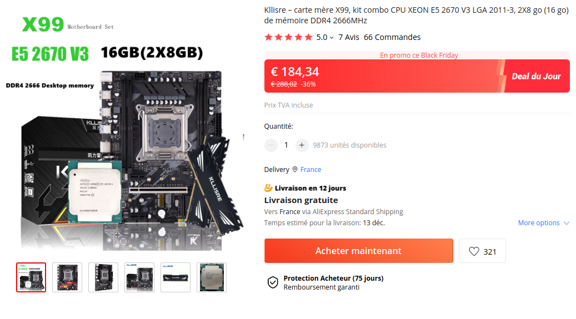Expand the 5.0 rating dropdown chevron

(x=332, y=38)
